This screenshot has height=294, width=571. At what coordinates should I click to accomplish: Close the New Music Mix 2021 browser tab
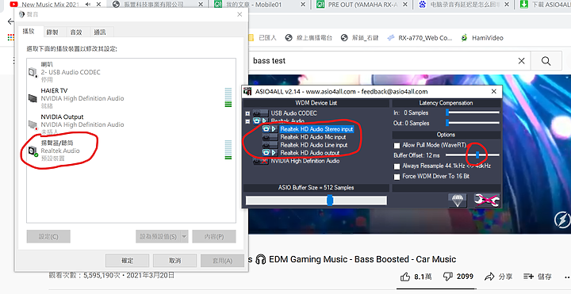click(98, 5)
